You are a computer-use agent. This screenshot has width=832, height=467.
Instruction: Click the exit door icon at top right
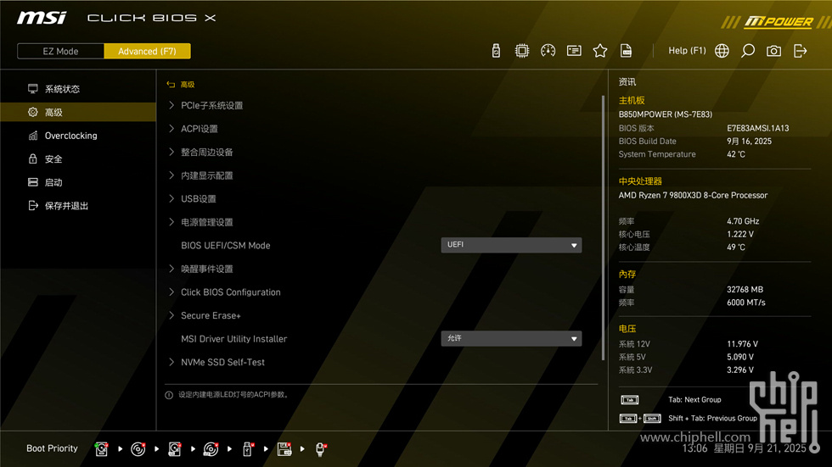(x=800, y=51)
